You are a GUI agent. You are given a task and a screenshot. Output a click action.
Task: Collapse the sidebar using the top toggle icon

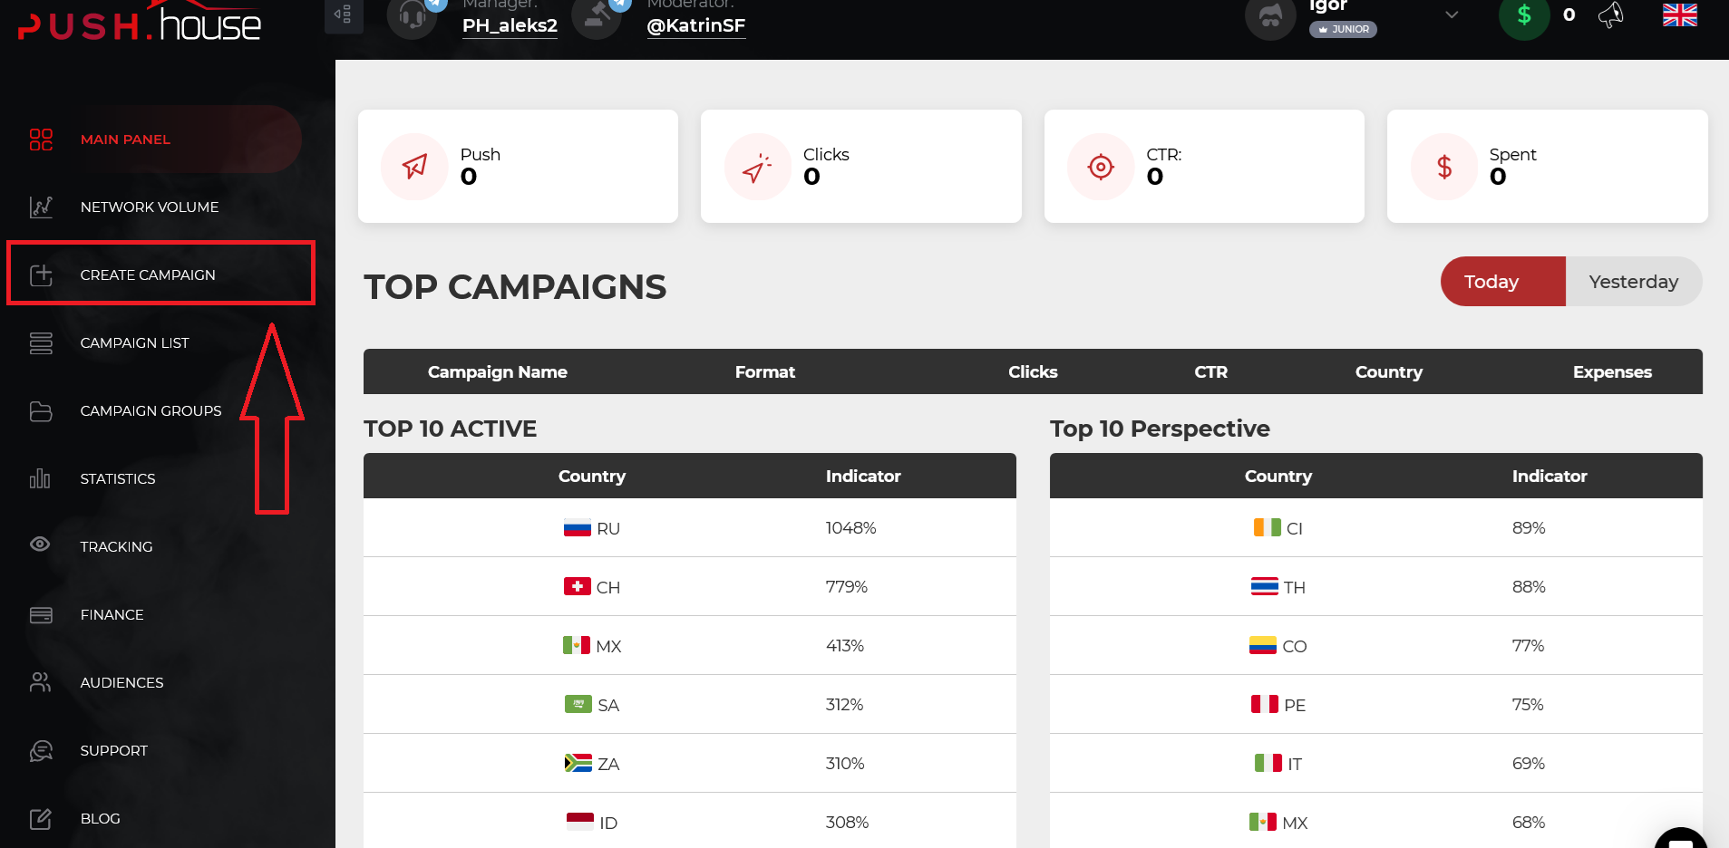click(x=344, y=15)
